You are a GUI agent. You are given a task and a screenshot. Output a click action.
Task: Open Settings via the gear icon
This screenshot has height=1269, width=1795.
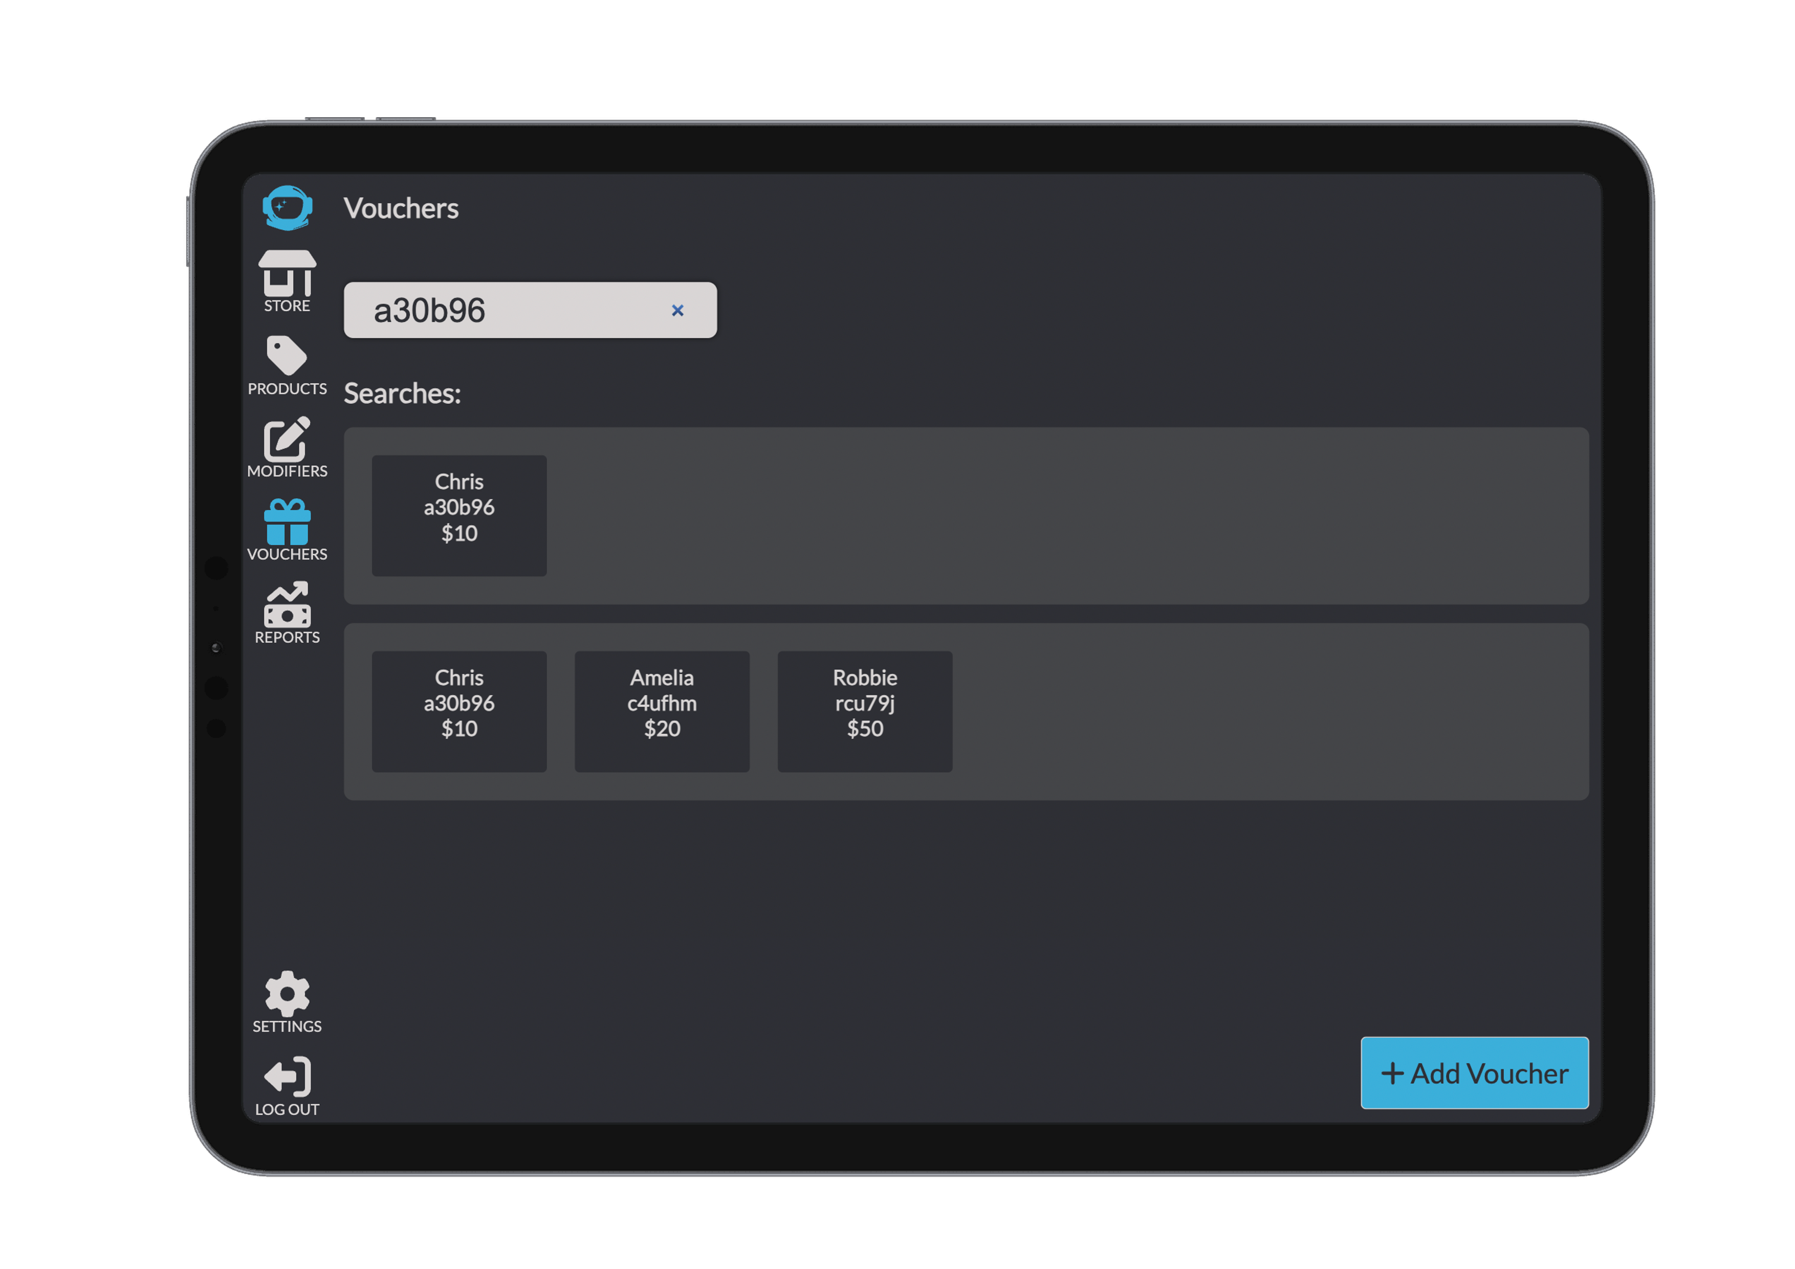pos(286,994)
